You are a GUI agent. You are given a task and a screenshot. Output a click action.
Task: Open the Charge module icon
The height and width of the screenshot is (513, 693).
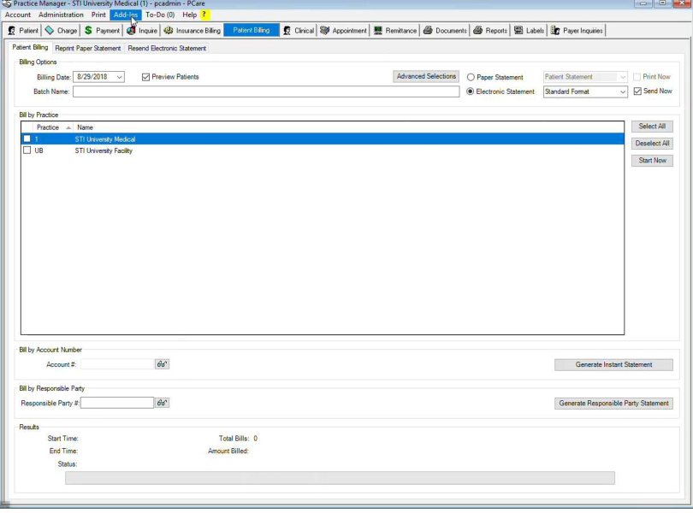(x=50, y=31)
